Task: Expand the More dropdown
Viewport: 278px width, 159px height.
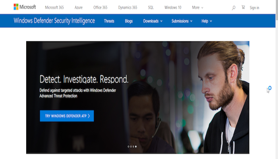Action: point(197,8)
